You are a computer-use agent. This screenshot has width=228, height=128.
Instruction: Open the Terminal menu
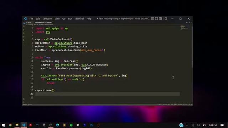79,18
